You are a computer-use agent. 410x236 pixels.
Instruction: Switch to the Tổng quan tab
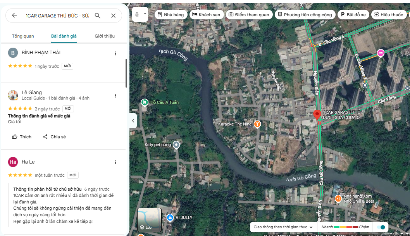[x=23, y=36]
